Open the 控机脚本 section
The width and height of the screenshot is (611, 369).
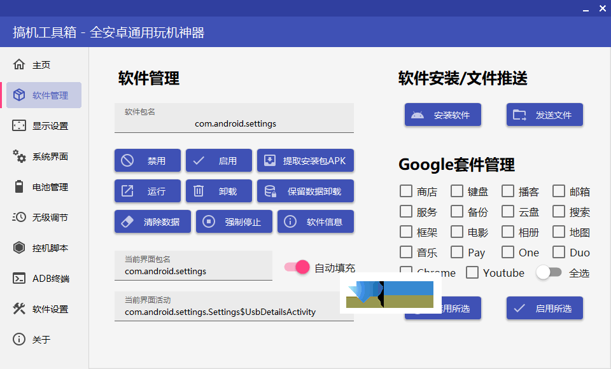click(44, 248)
